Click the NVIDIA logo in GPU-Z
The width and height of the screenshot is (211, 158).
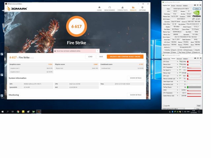(196, 14)
